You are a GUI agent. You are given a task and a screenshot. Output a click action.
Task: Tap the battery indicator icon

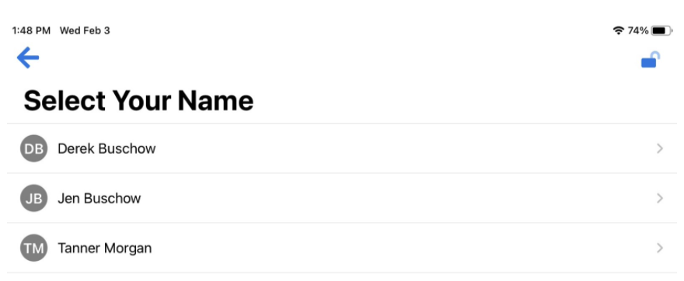coord(661,30)
